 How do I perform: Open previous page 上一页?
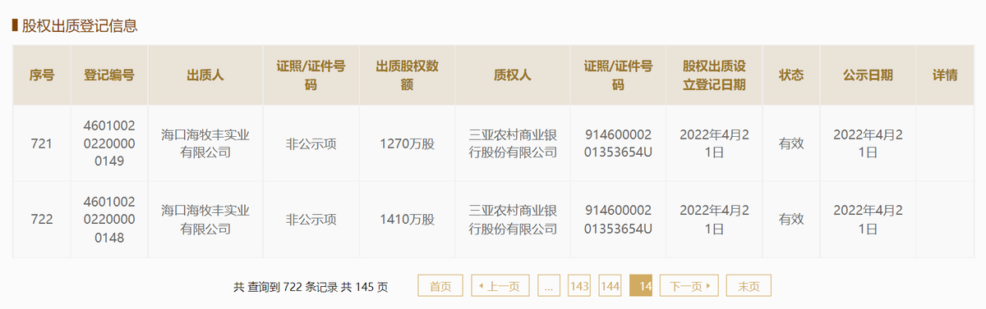coord(501,286)
